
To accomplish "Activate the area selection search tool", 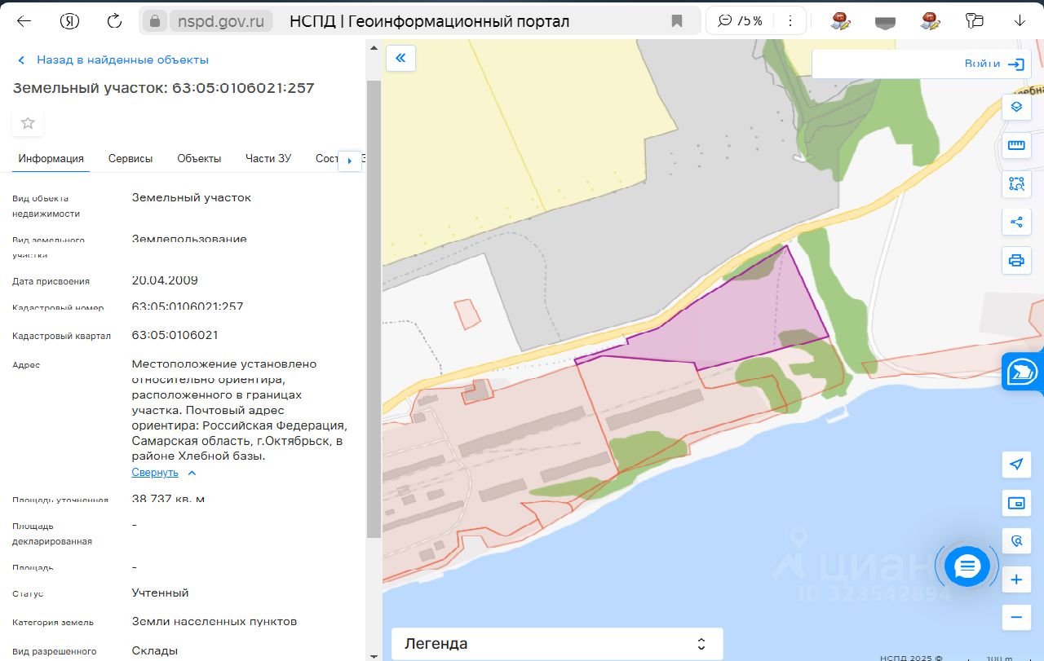I will point(1016,183).
